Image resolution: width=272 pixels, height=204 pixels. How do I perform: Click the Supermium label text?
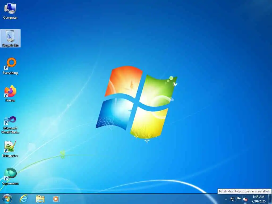10,183
